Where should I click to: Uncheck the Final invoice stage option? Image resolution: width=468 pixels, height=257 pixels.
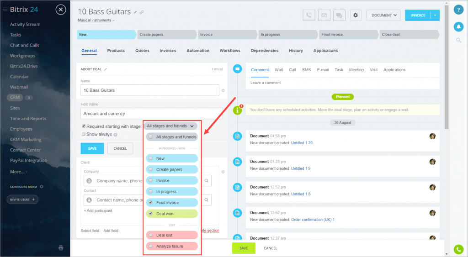[151, 202]
